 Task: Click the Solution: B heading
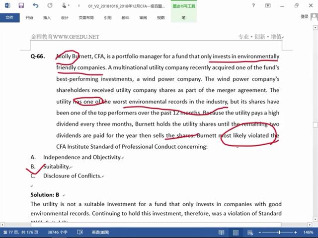pyautogui.click(x=45, y=195)
